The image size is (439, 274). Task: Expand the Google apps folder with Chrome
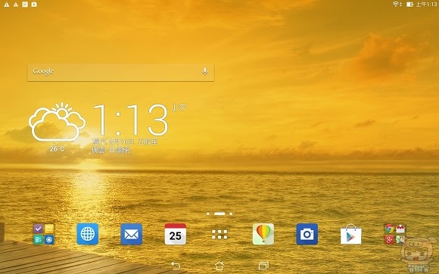395,234
